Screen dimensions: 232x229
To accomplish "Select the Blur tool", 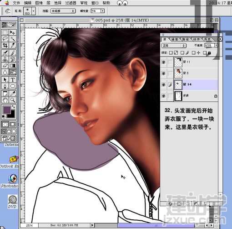I will (x=5, y=72).
